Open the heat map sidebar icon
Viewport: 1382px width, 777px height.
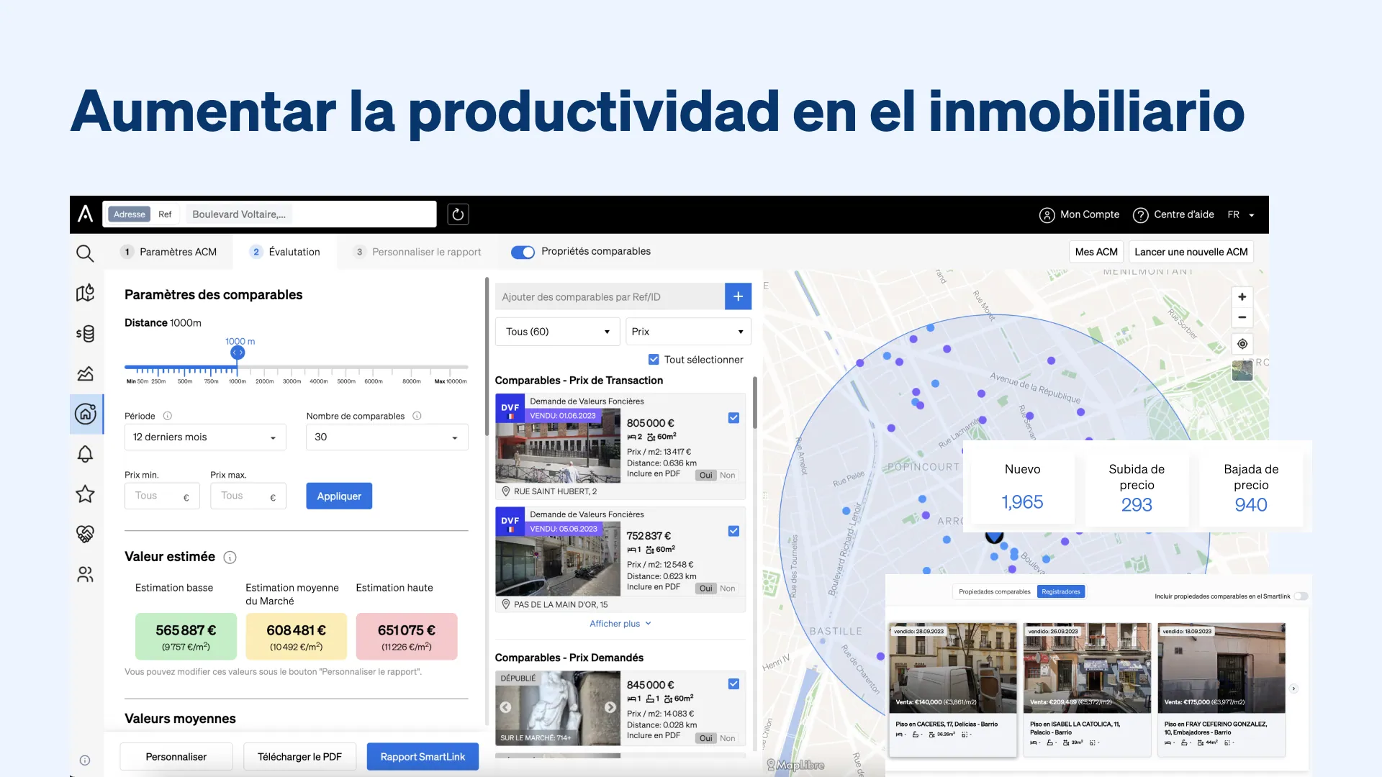(x=85, y=293)
